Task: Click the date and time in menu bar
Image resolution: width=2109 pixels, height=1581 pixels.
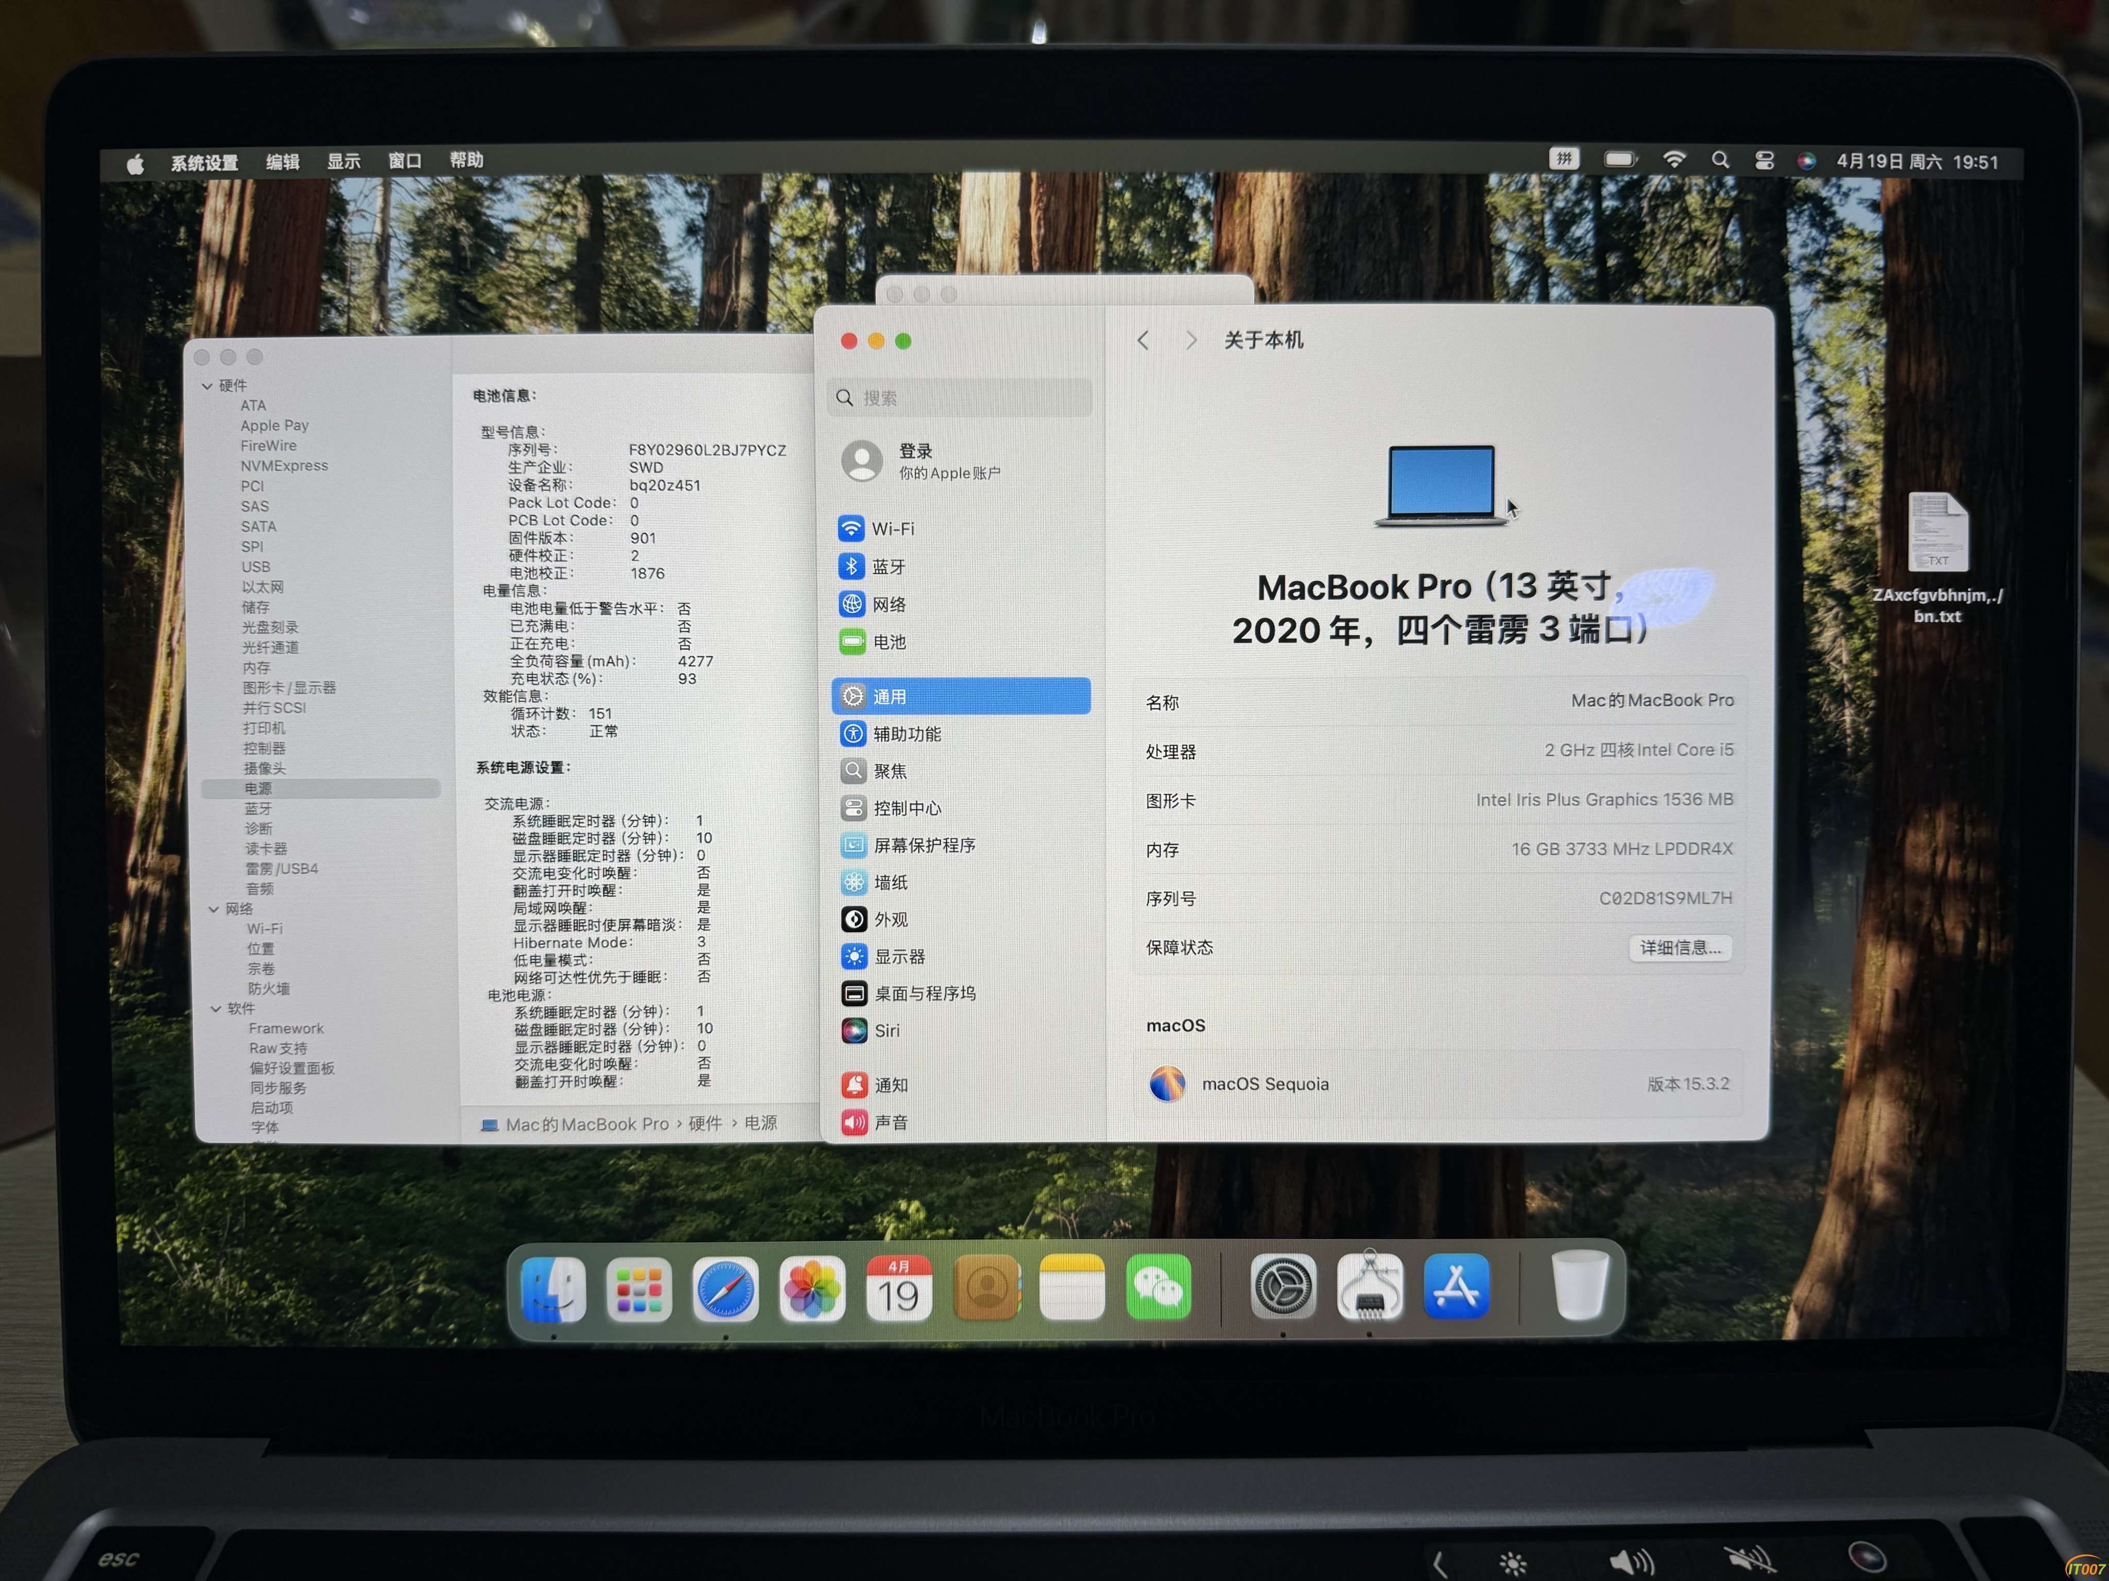Action: [1917, 162]
